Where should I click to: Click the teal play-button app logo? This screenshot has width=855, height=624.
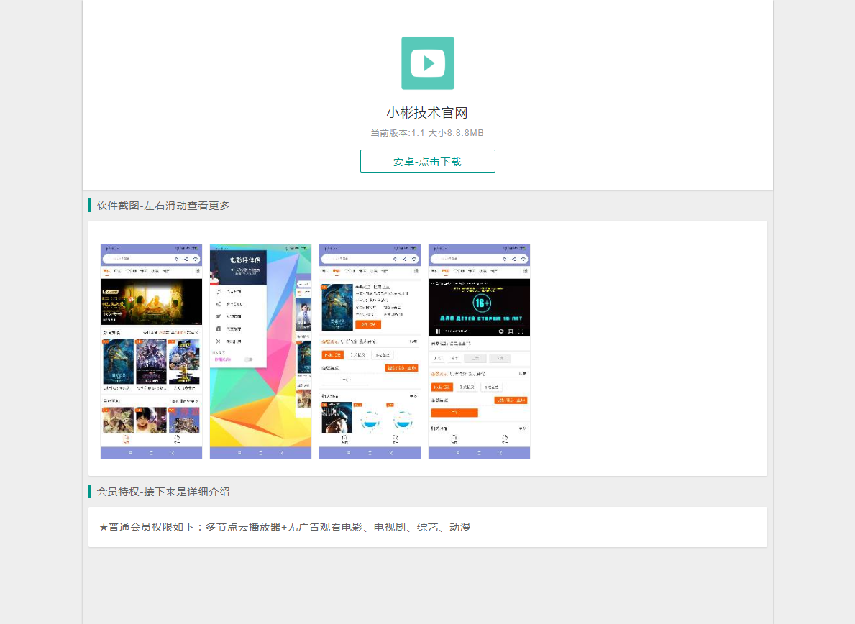coord(427,63)
